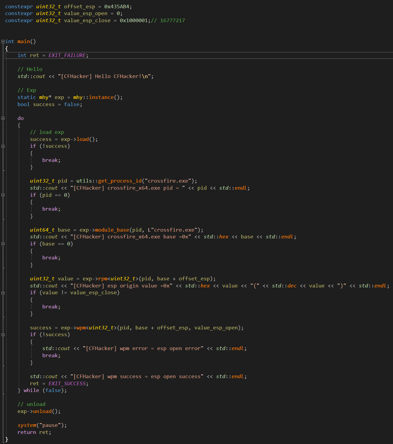Click the module_base method name

tap(112, 230)
